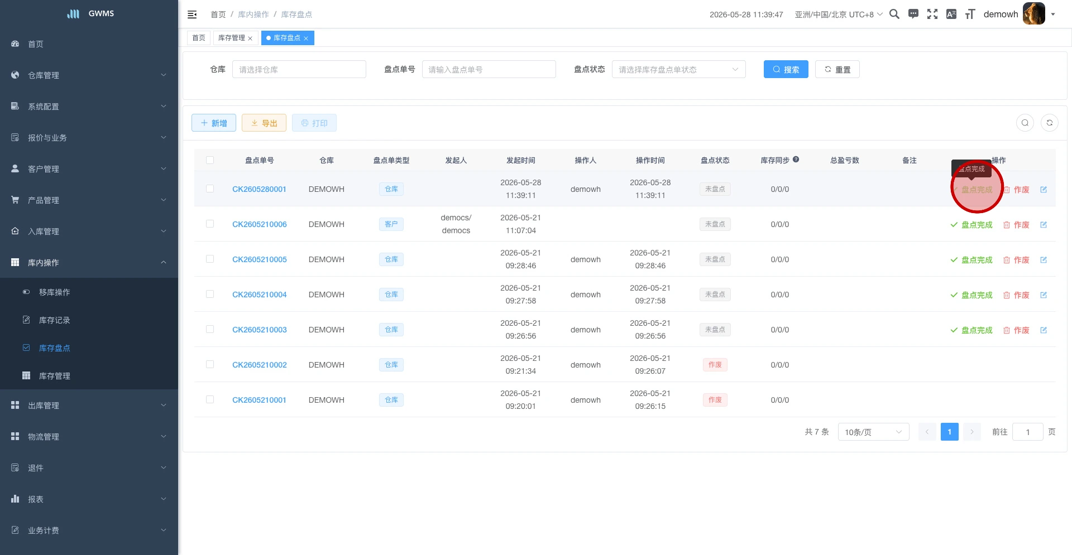Toggle fullscreen mode icon
This screenshot has height=555, width=1072.
click(x=932, y=14)
